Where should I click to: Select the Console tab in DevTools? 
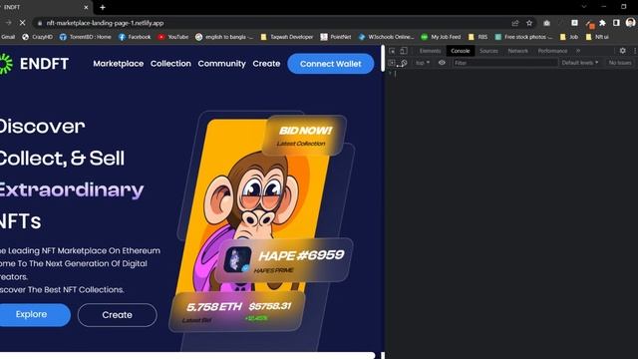pos(461,51)
